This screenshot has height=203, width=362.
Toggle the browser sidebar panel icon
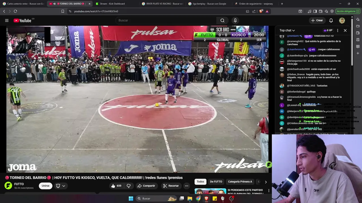click(315, 11)
